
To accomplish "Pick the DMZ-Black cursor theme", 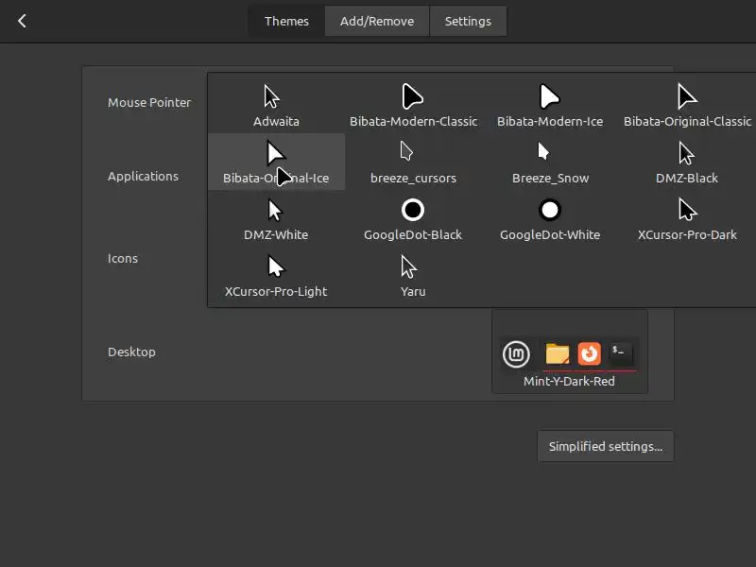I will click(687, 162).
